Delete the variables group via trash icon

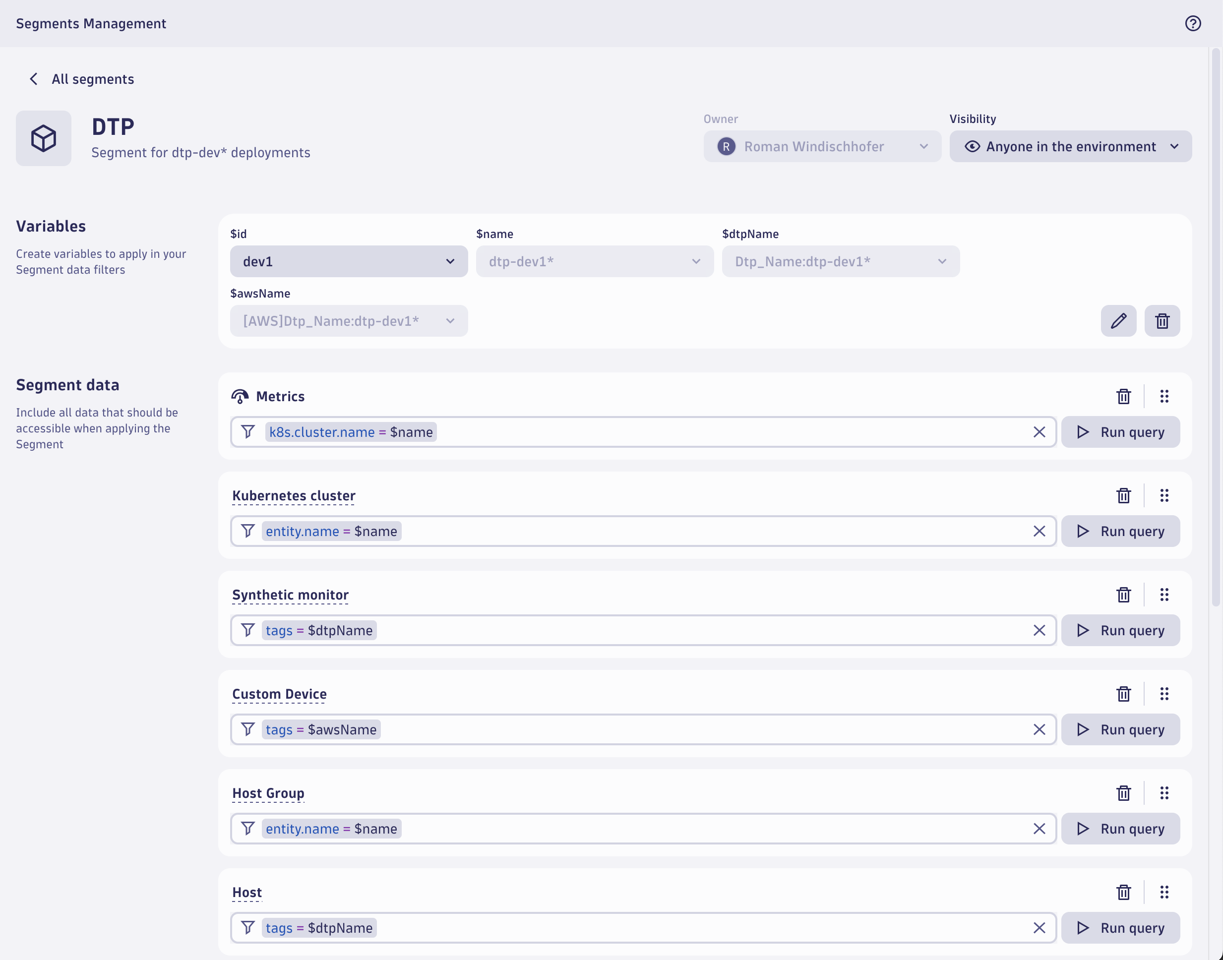coord(1162,320)
